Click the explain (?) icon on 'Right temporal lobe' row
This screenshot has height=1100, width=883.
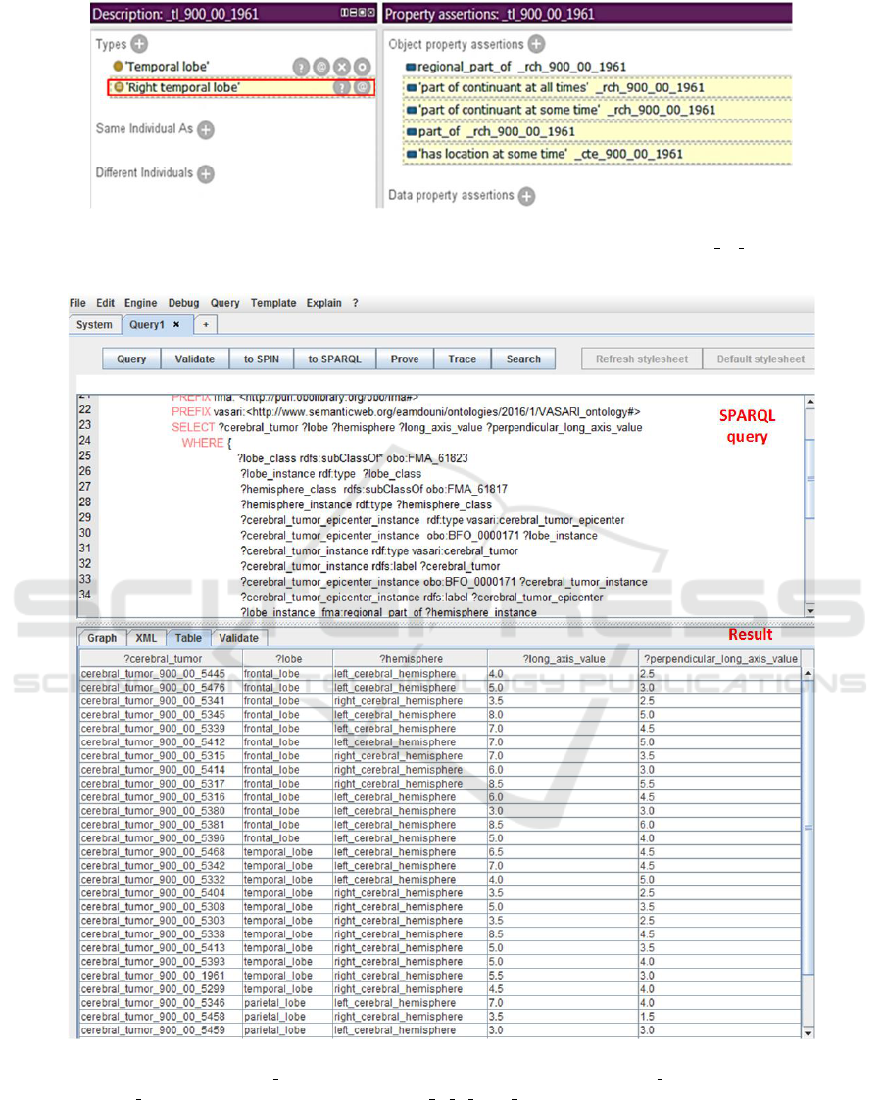(341, 87)
